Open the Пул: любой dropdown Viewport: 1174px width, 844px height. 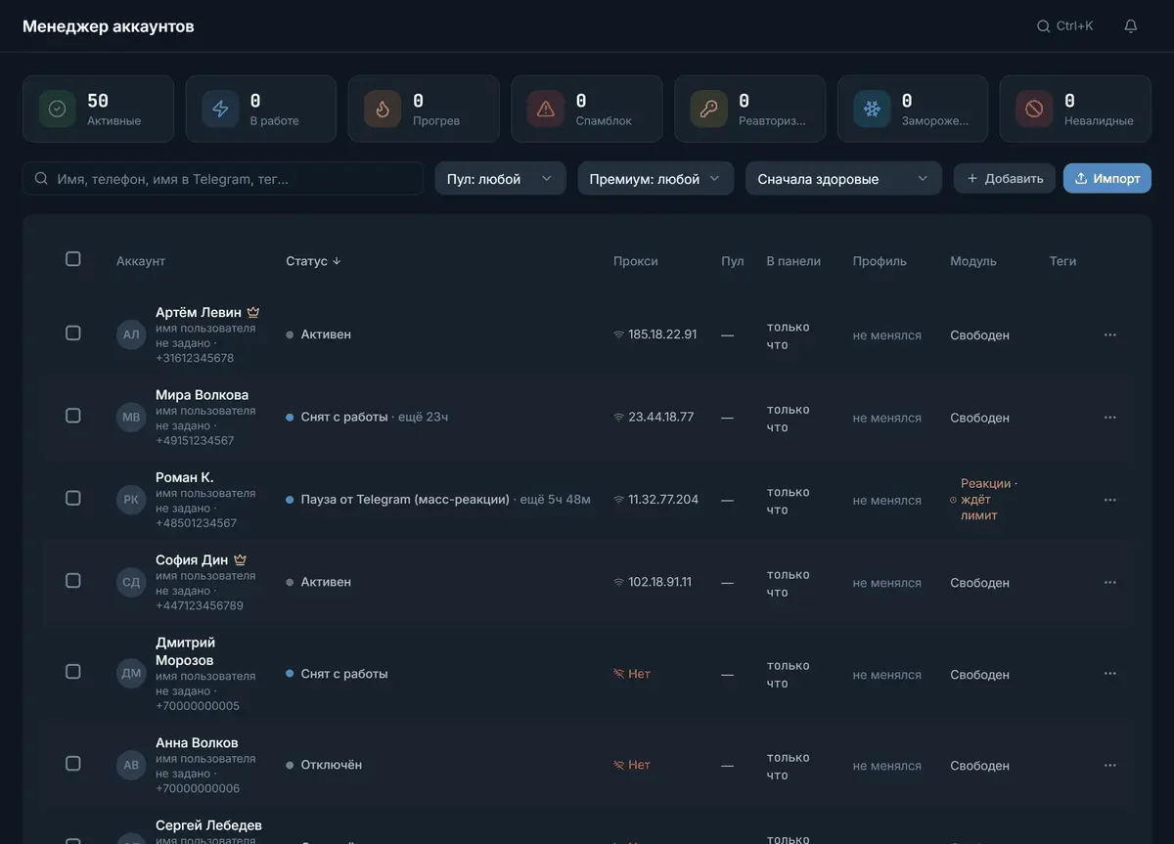500,179
